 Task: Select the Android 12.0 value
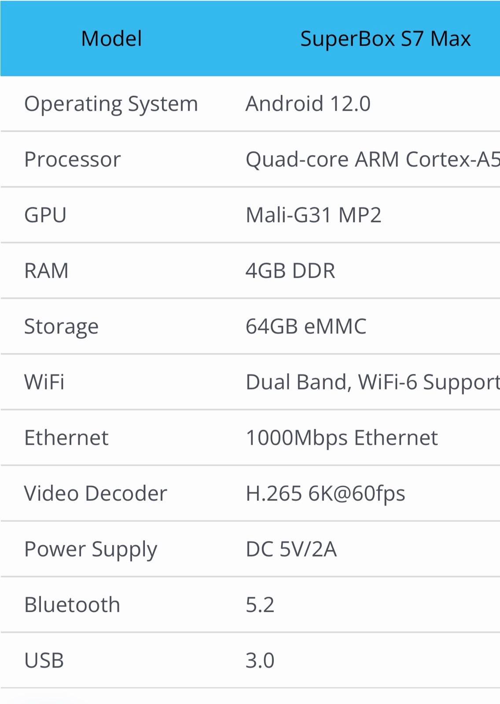click(308, 104)
